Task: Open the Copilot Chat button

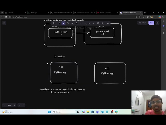Action: pyautogui.click(x=162, y=17)
